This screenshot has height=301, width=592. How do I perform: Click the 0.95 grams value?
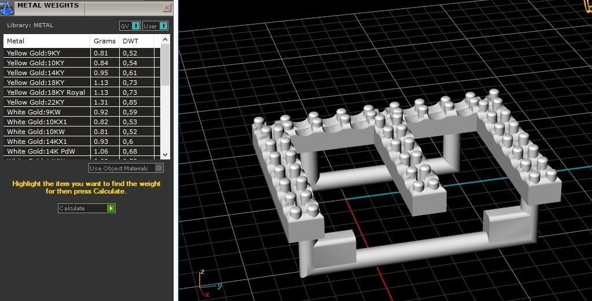point(101,73)
